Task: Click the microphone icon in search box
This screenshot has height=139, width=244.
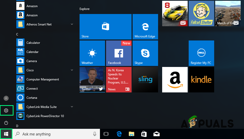Action: pyautogui.click(x=95, y=134)
